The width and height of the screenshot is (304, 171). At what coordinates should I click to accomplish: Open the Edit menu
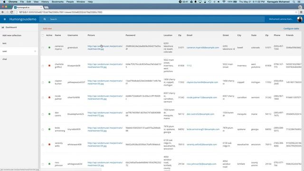(28, 1)
